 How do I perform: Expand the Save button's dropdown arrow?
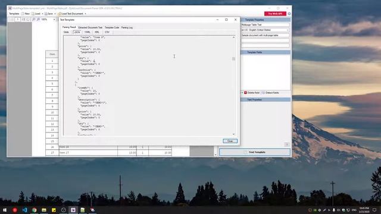(x=55, y=14)
